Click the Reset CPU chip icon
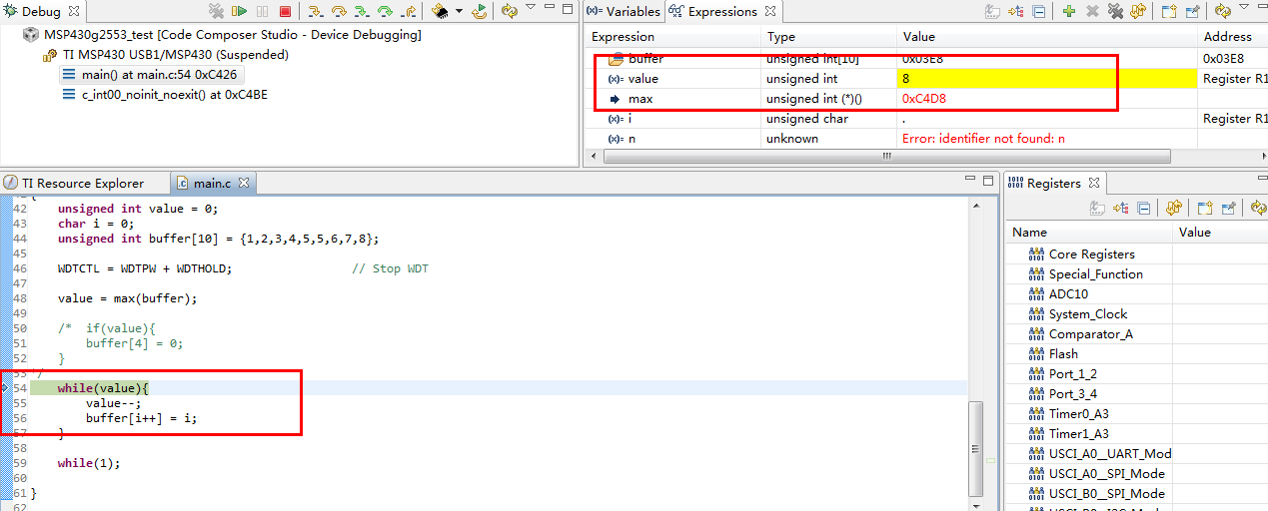The height and width of the screenshot is (511, 1268). tap(440, 11)
